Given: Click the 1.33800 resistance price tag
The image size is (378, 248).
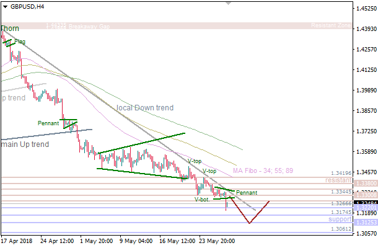Looking at the screenshot, I should (x=364, y=184).
